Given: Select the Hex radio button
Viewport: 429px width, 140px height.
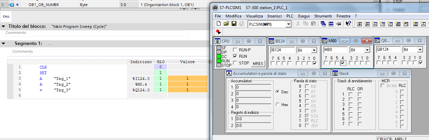Looking at the screenshot, I should (278, 104).
